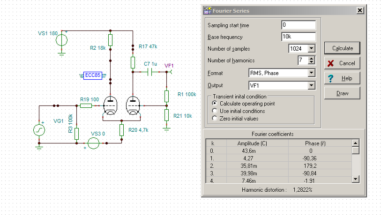Click the Calculate button
The image size is (381, 218).
tap(342, 48)
